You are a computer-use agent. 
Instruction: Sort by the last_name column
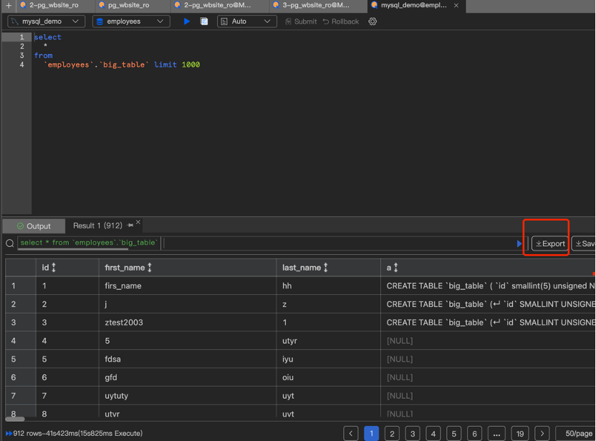tap(326, 268)
